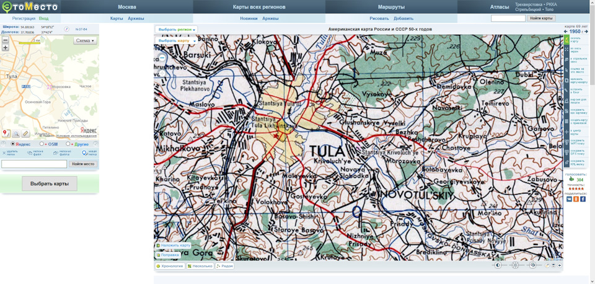Click the Рисовать link
The height and width of the screenshot is (284, 595).
click(x=379, y=18)
